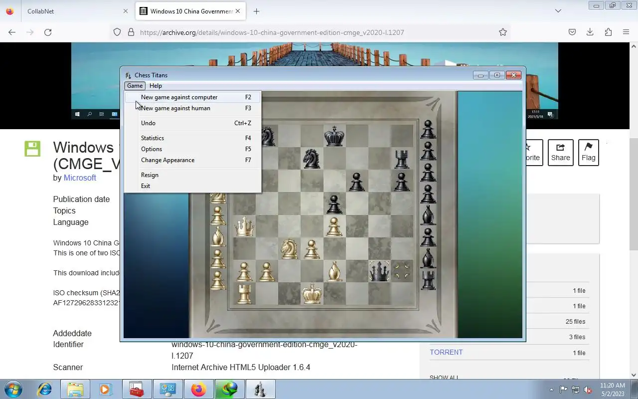638x399 pixels.
Task: Select the white king on the bottom row
Action: tap(312, 293)
